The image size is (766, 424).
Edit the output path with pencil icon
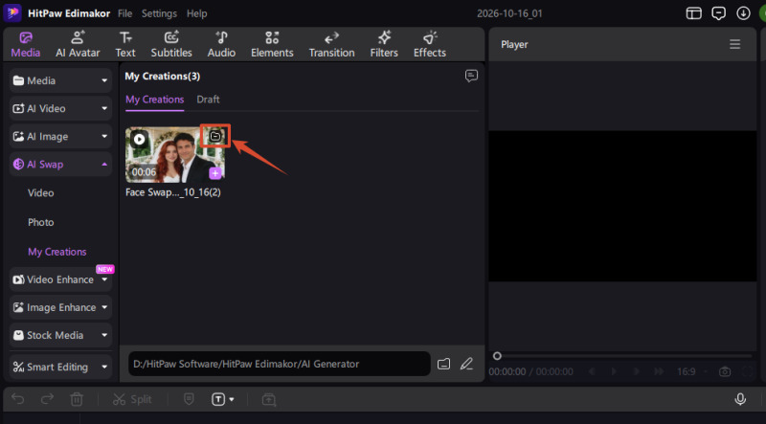tap(466, 364)
